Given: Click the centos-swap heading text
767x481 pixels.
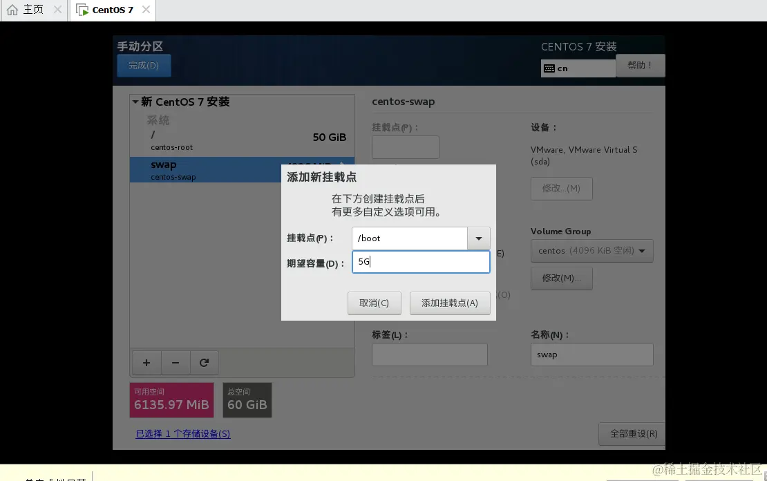Looking at the screenshot, I should point(404,102).
